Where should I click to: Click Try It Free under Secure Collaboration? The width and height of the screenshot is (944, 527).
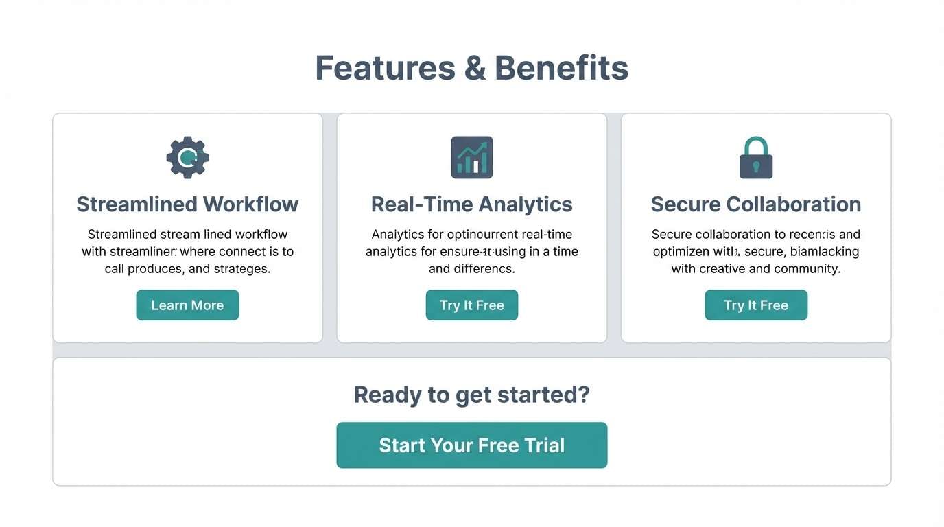tap(755, 305)
